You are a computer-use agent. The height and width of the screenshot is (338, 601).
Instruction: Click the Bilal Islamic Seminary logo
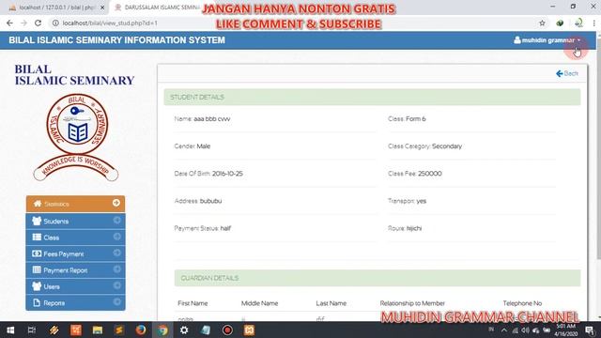pos(76,137)
